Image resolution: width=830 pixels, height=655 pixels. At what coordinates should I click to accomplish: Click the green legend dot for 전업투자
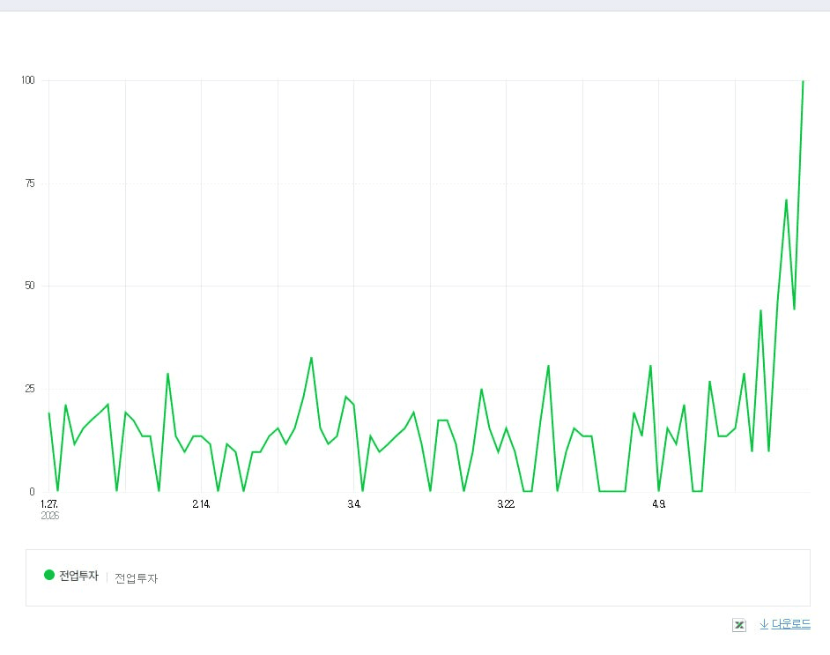[49, 576]
